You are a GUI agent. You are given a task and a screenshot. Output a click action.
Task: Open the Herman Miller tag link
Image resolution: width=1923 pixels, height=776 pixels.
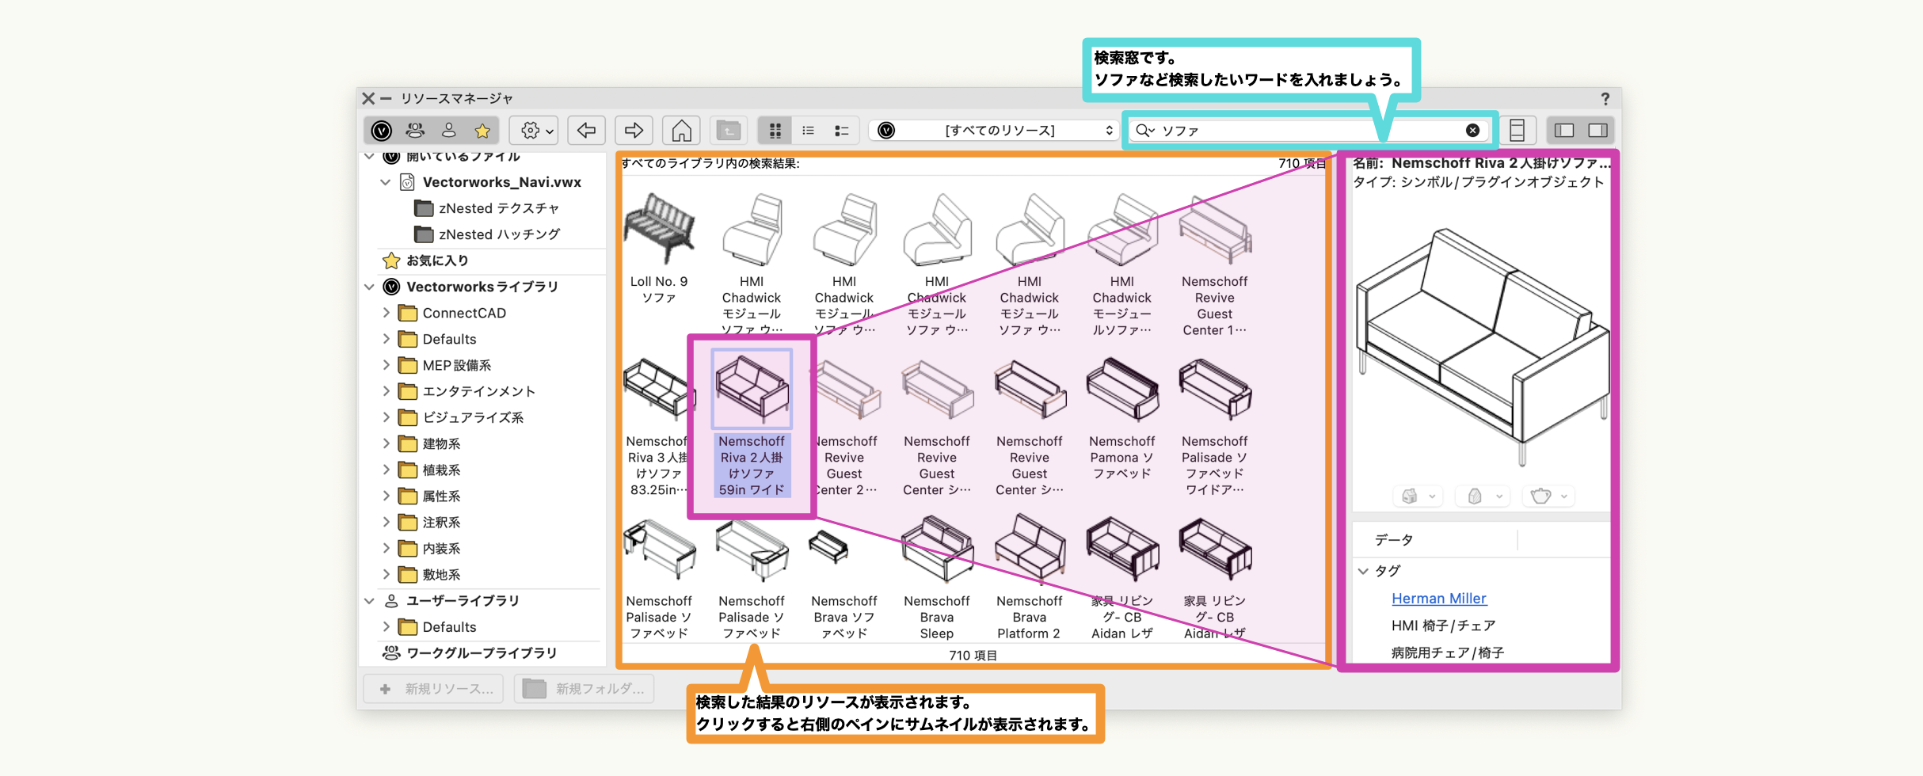pyautogui.click(x=1438, y=599)
